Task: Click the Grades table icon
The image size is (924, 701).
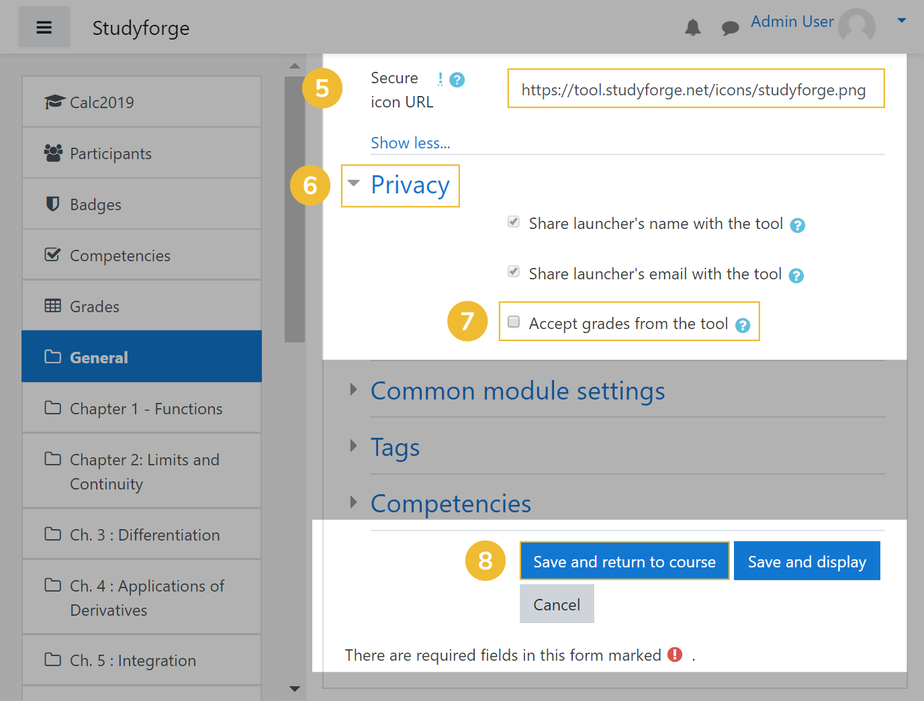Action: click(53, 306)
